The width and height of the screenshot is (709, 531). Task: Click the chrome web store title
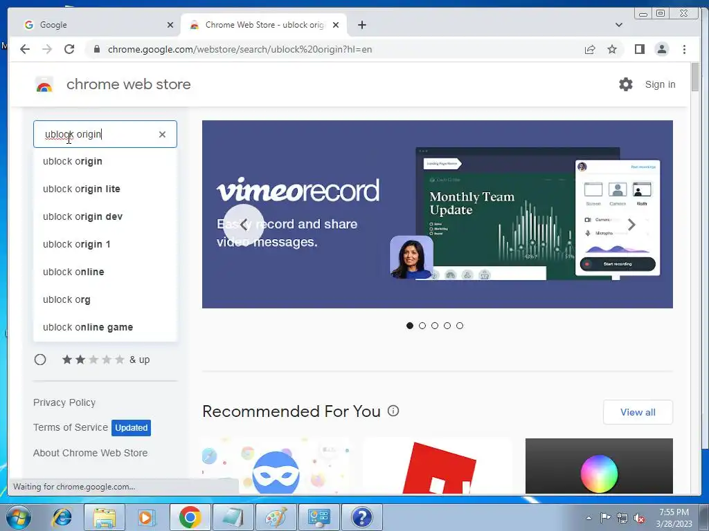tap(128, 84)
